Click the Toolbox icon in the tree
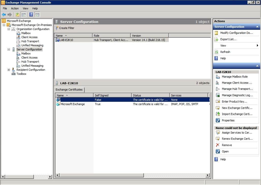 (x=13, y=74)
